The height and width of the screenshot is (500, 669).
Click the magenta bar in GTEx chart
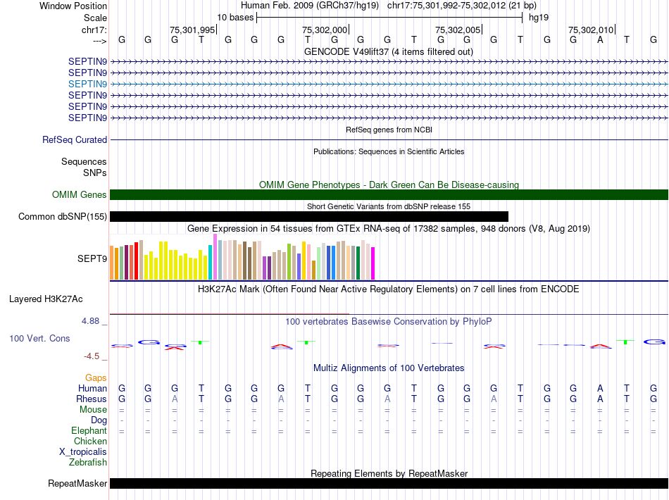[373, 265]
